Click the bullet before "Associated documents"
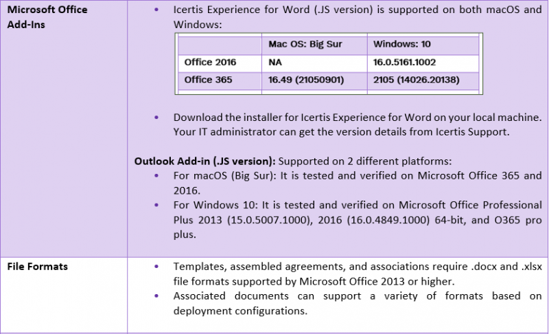549x334 pixels. 159,296
